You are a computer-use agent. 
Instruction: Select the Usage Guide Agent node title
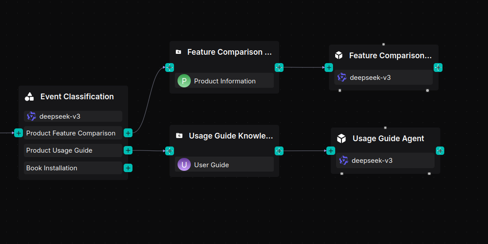coord(388,139)
